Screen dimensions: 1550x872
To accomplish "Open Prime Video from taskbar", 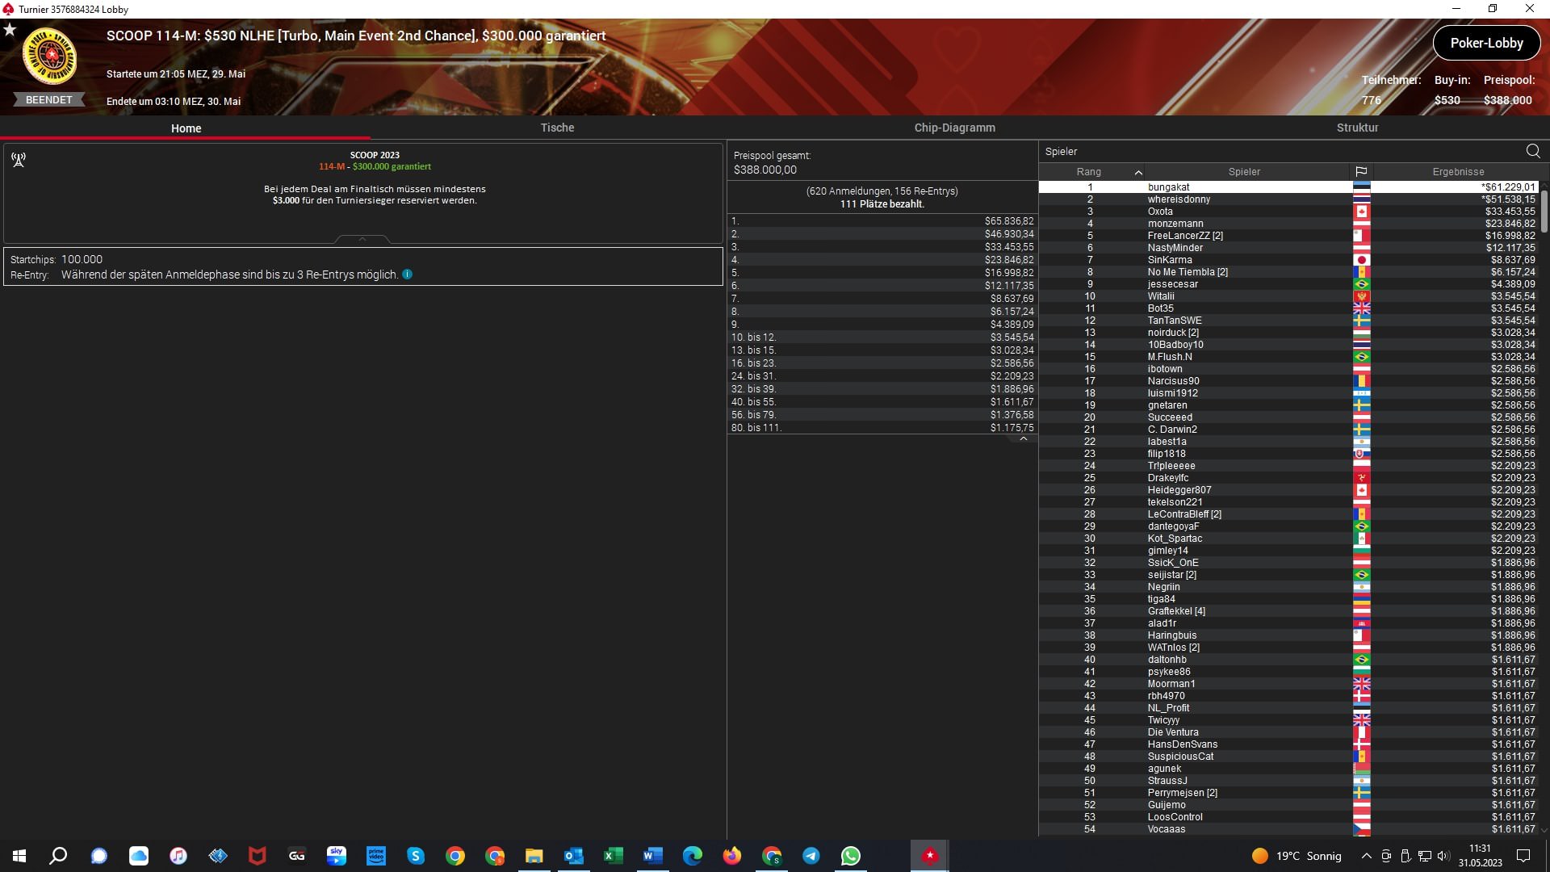I will tap(376, 856).
